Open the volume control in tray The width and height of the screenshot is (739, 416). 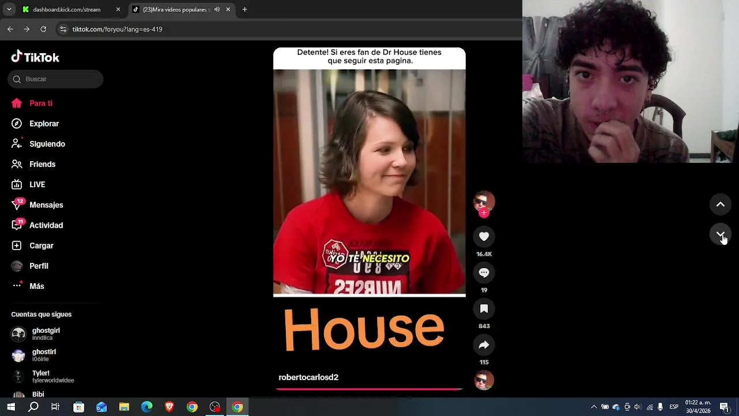pyautogui.click(x=637, y=407)
